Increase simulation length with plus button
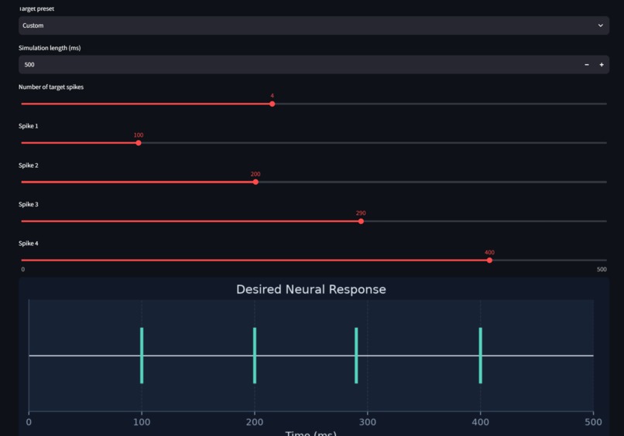624x436 pixels. click(x=602, y=64)
